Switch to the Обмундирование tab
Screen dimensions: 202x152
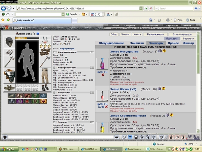pos(111,43)
